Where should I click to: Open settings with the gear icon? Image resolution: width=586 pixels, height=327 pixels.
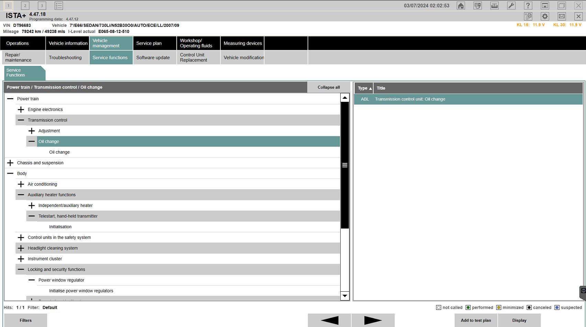(545, 16)
